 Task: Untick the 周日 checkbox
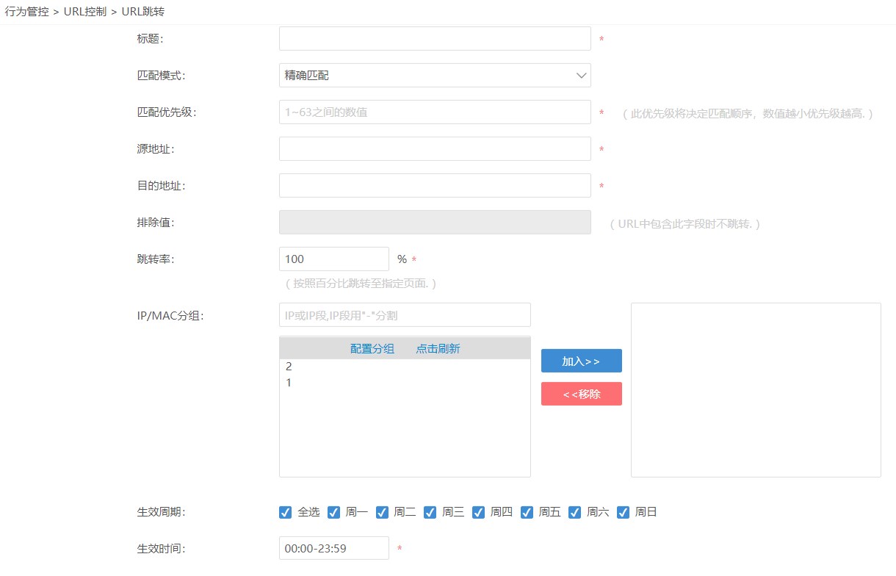[x=624, y=512]
